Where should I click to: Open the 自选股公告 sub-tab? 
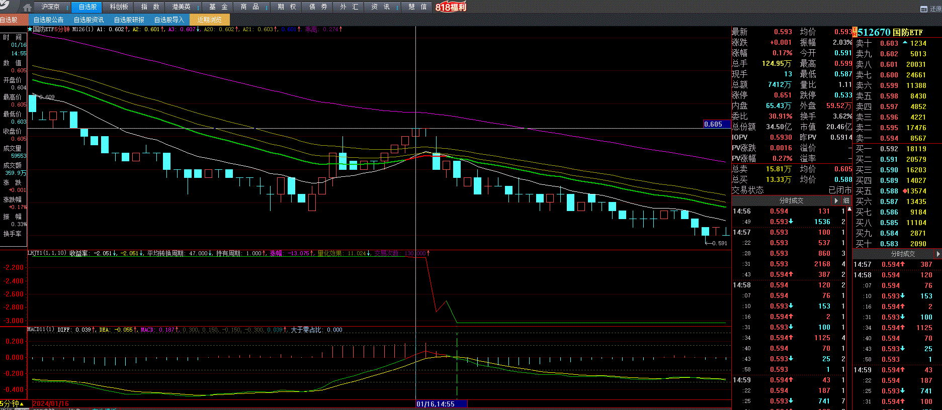pyautogui.click(x=49, y=20)
